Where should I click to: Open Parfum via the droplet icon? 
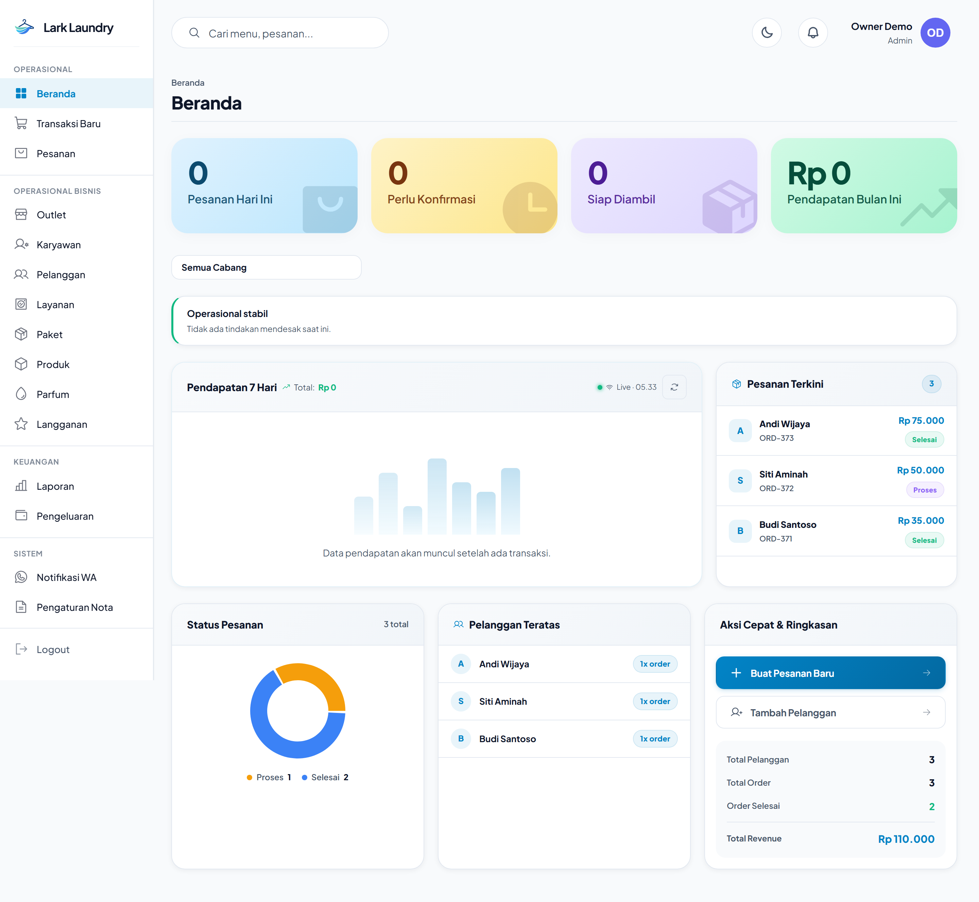(21, 394)
